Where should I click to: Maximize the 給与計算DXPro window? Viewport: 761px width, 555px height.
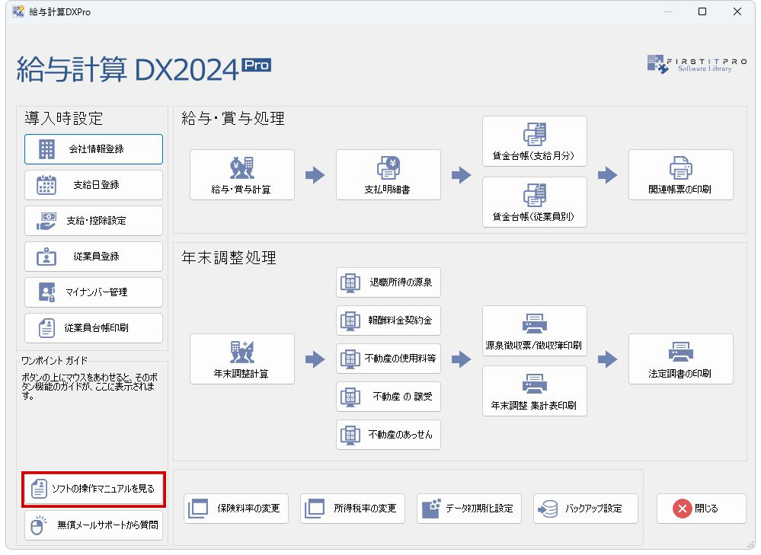tap(702, 11)
